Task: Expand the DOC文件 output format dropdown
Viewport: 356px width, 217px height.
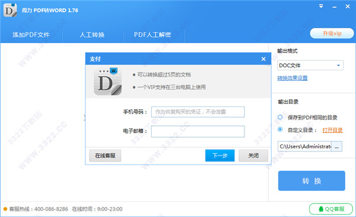Action: pos(310,66)
